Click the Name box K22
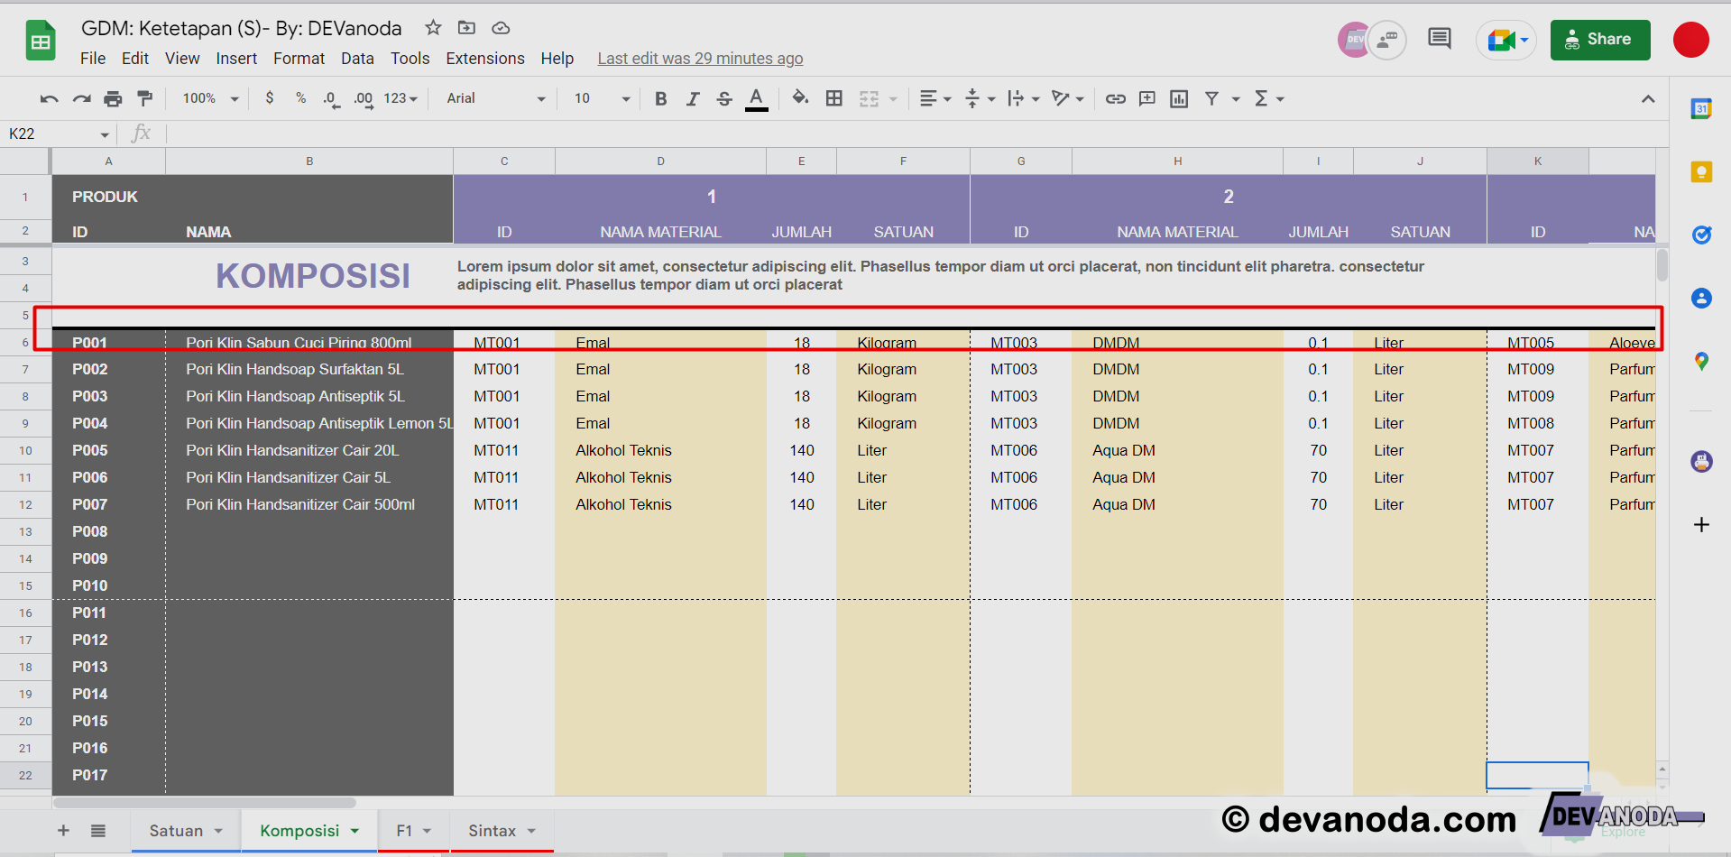 click(x=59, y=134)
